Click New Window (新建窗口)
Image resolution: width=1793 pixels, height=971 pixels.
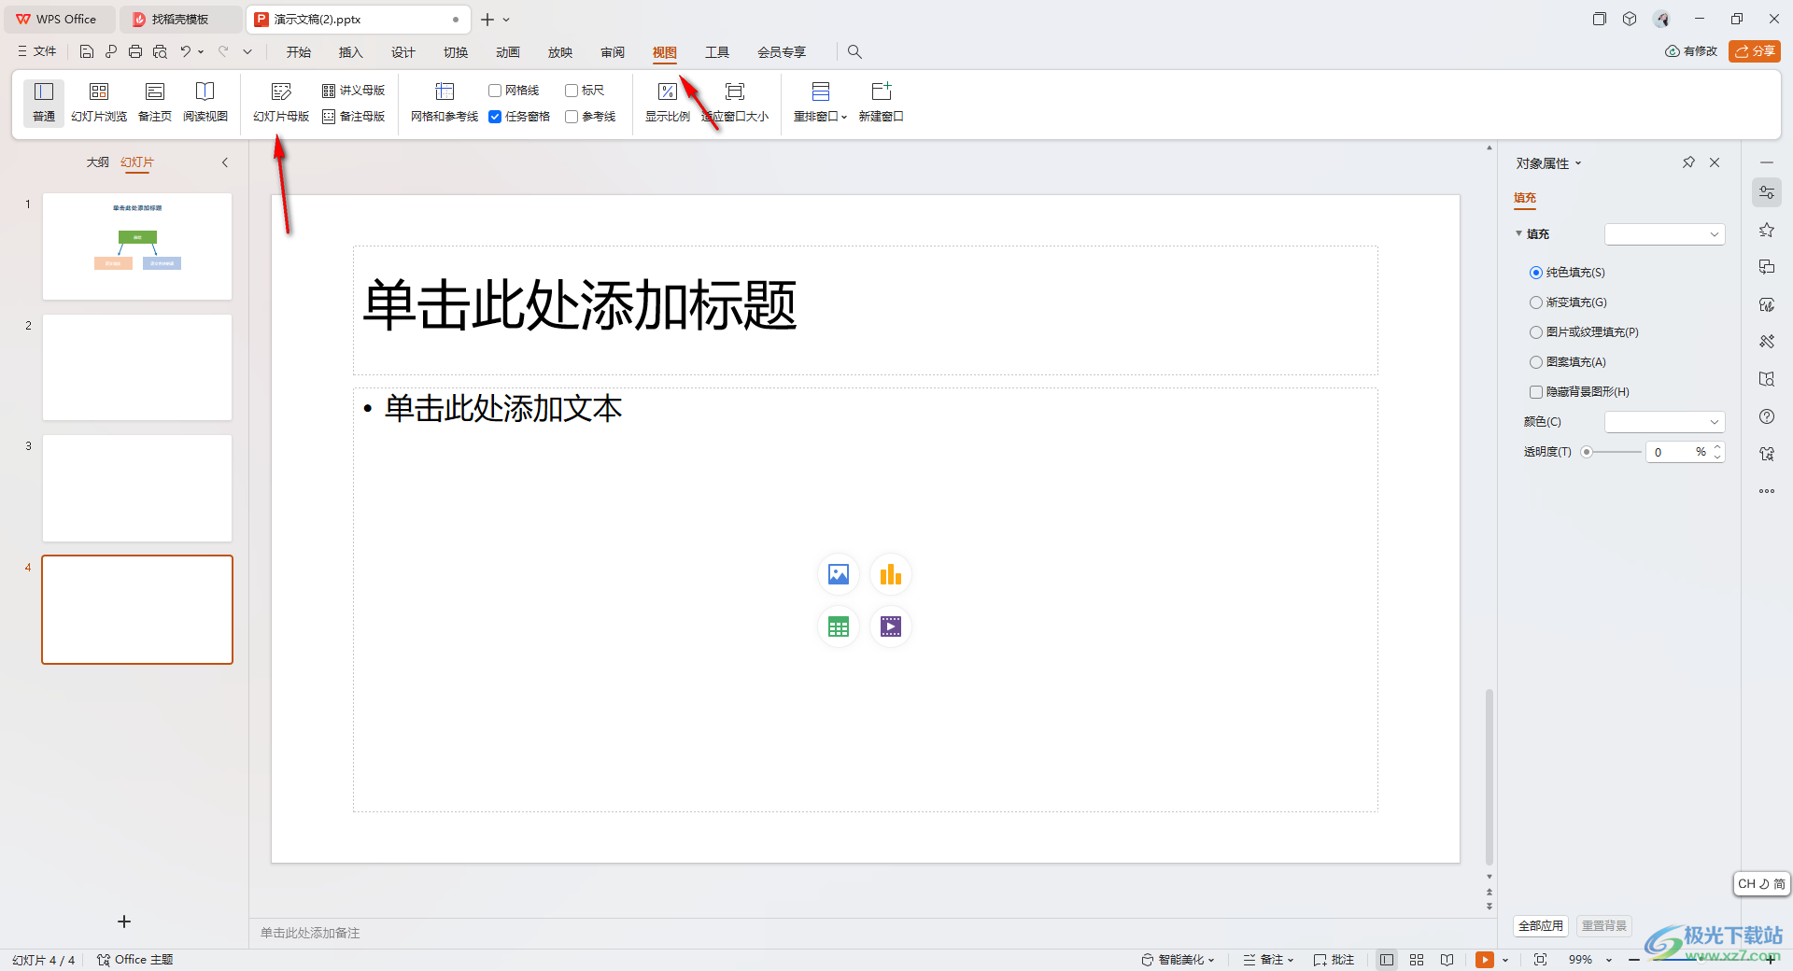pos(882,103)
